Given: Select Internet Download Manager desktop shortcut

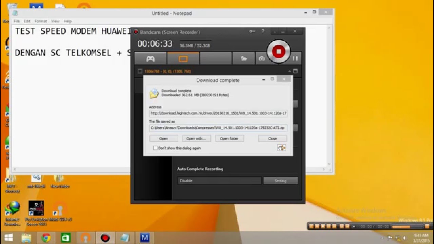Looking at the screenshot, I should click(x=13, y=213).
